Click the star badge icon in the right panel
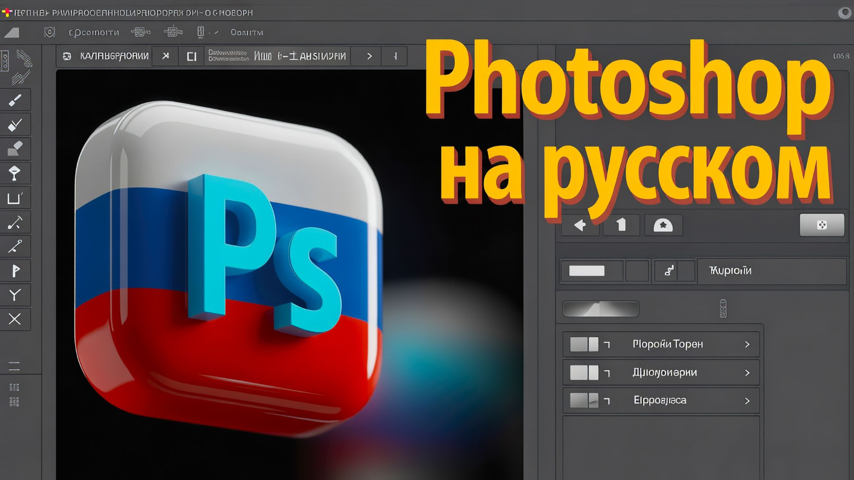The image size is (854, 480). click(x=663, y=225)
